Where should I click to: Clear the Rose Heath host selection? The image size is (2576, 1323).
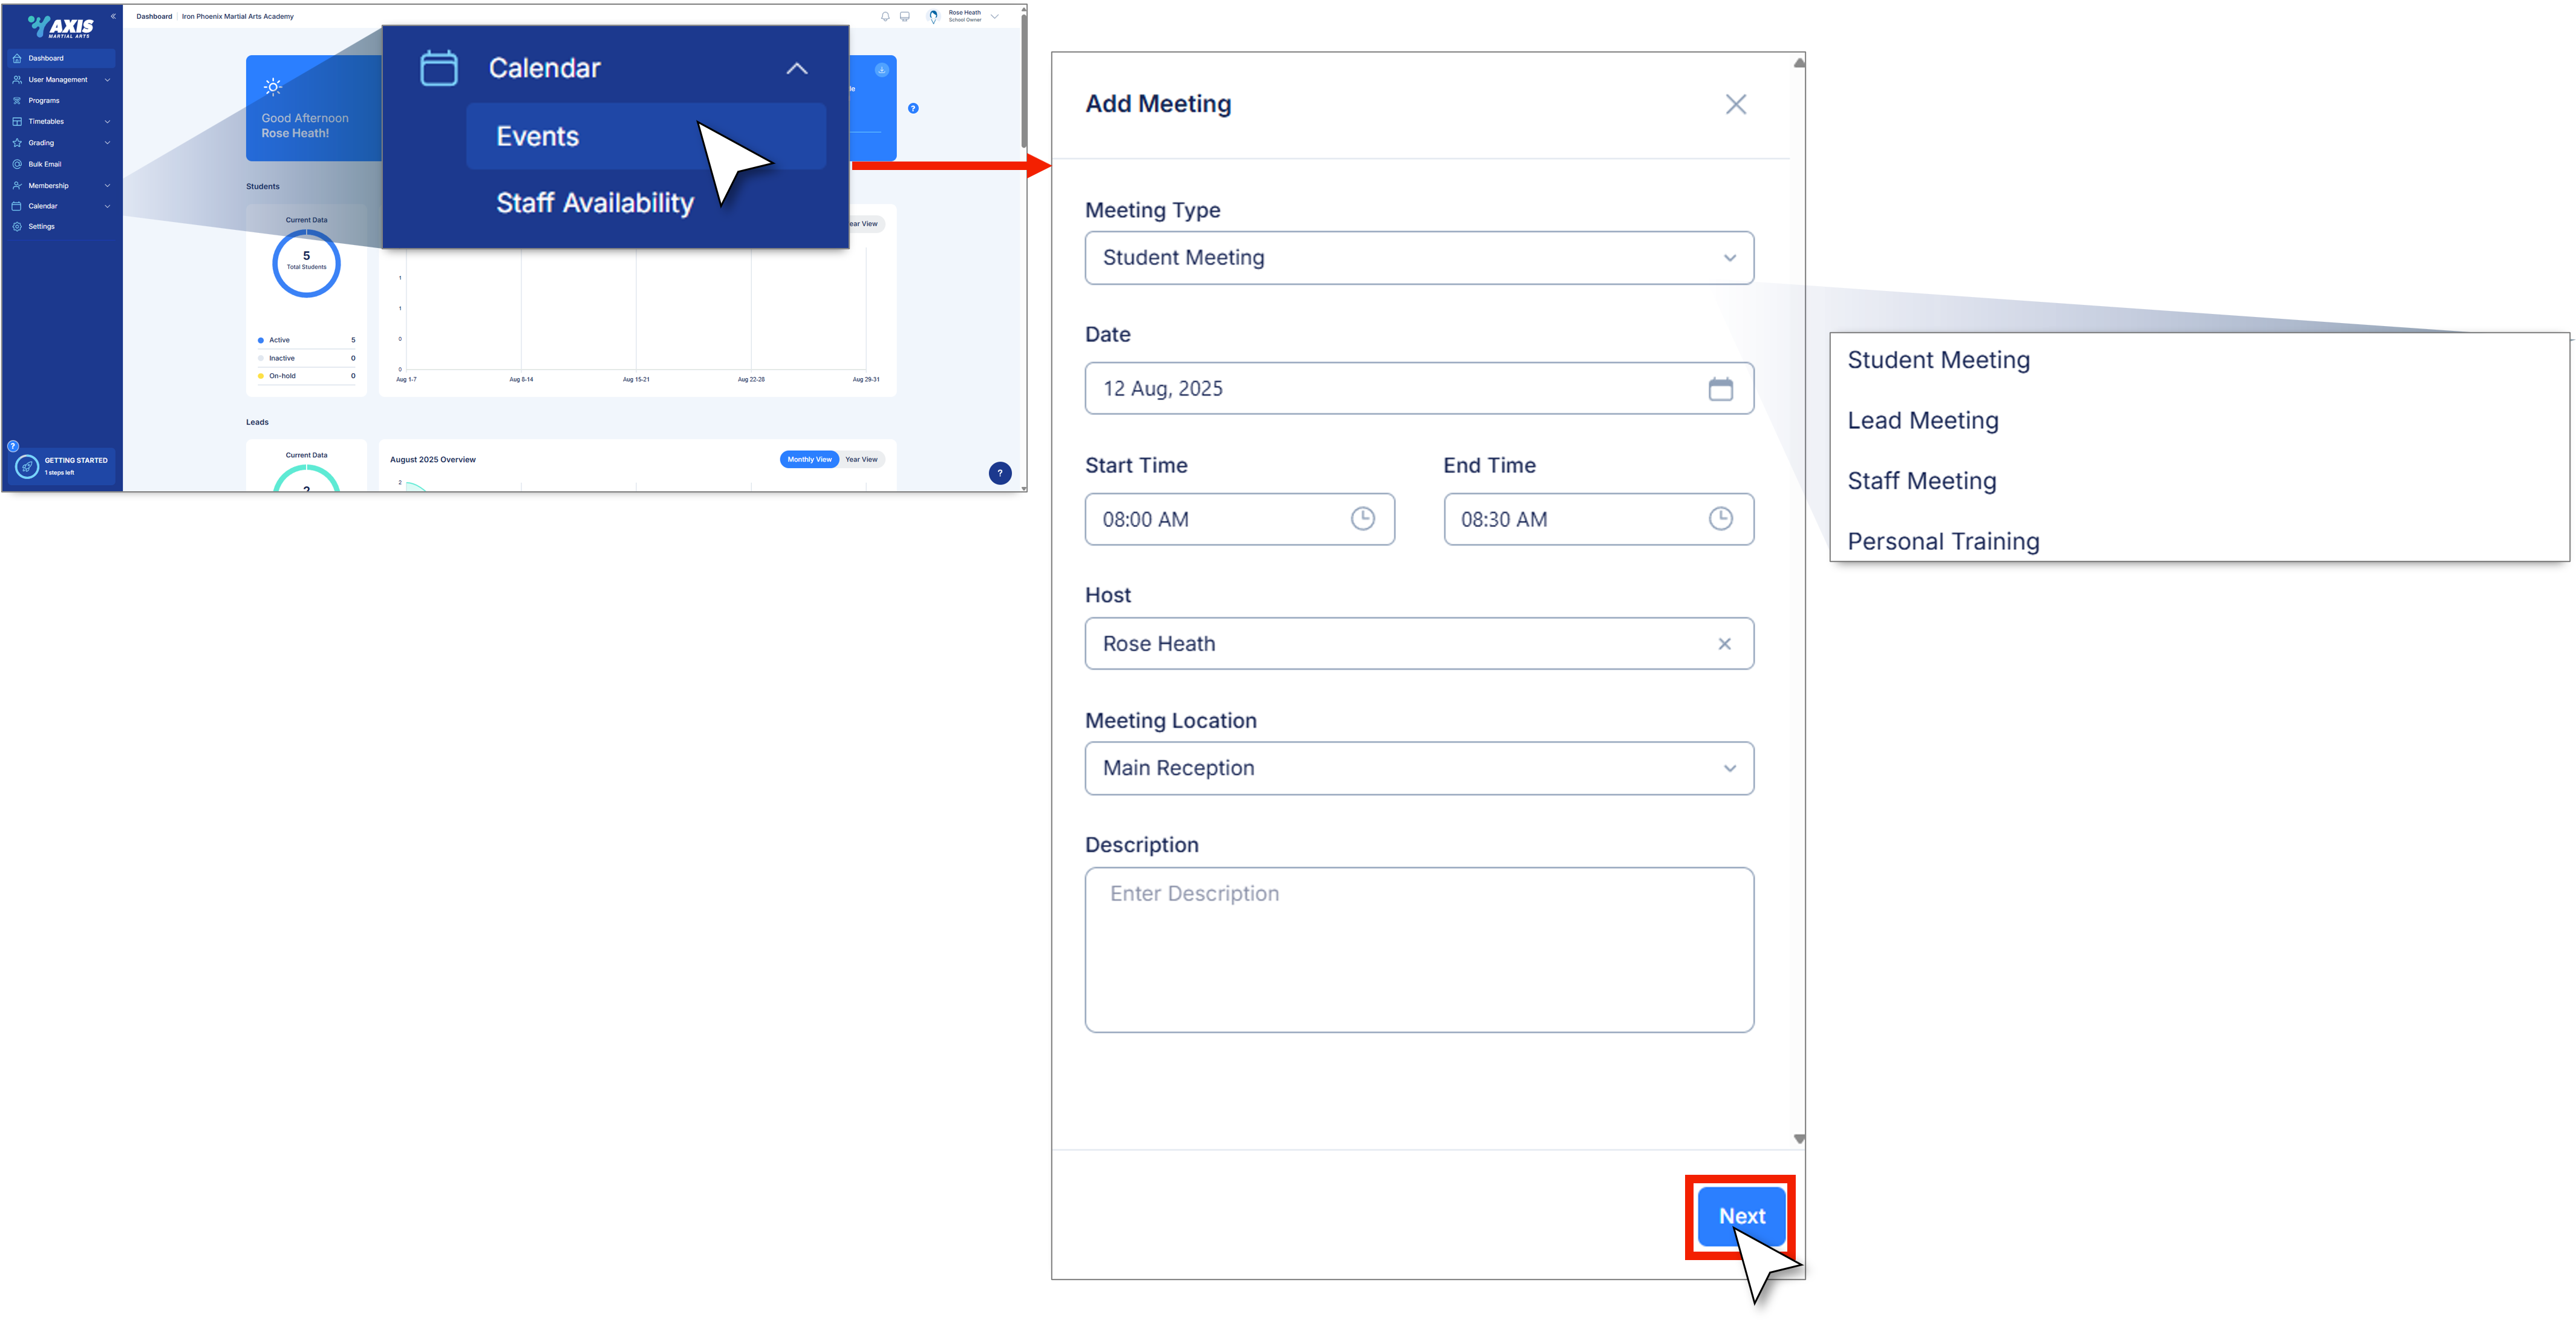tap(1724, 644)
